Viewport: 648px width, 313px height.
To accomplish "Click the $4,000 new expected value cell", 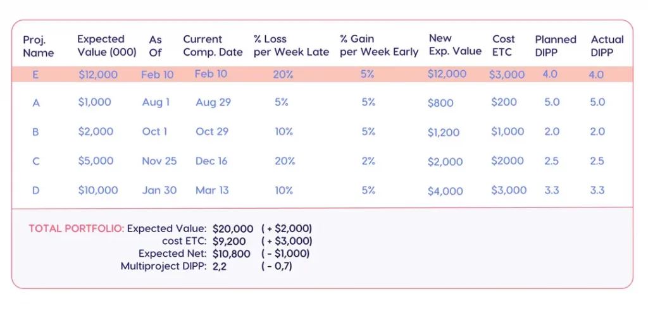I will 445,191.
